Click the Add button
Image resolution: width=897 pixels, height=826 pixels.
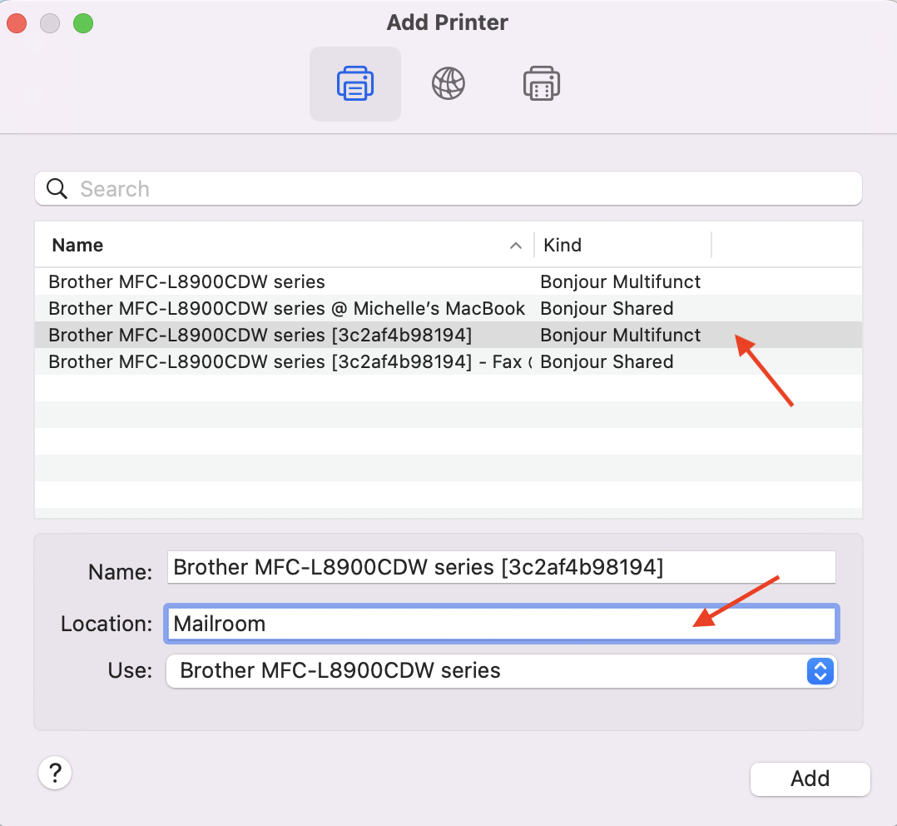click(x=810, y=779)
